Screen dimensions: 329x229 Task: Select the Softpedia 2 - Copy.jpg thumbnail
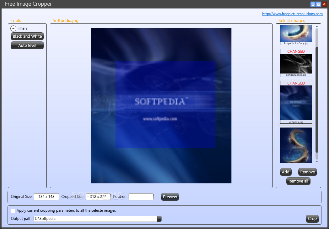coord(296,35)
